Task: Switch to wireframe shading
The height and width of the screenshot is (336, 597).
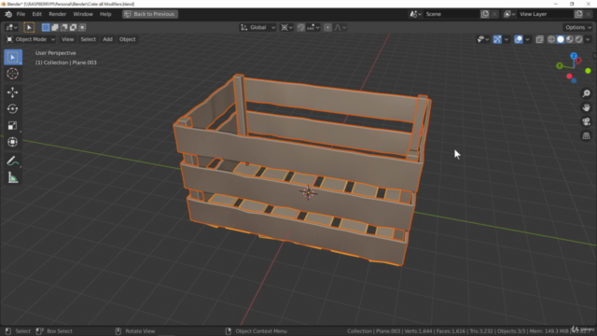Action: (551, 39)
